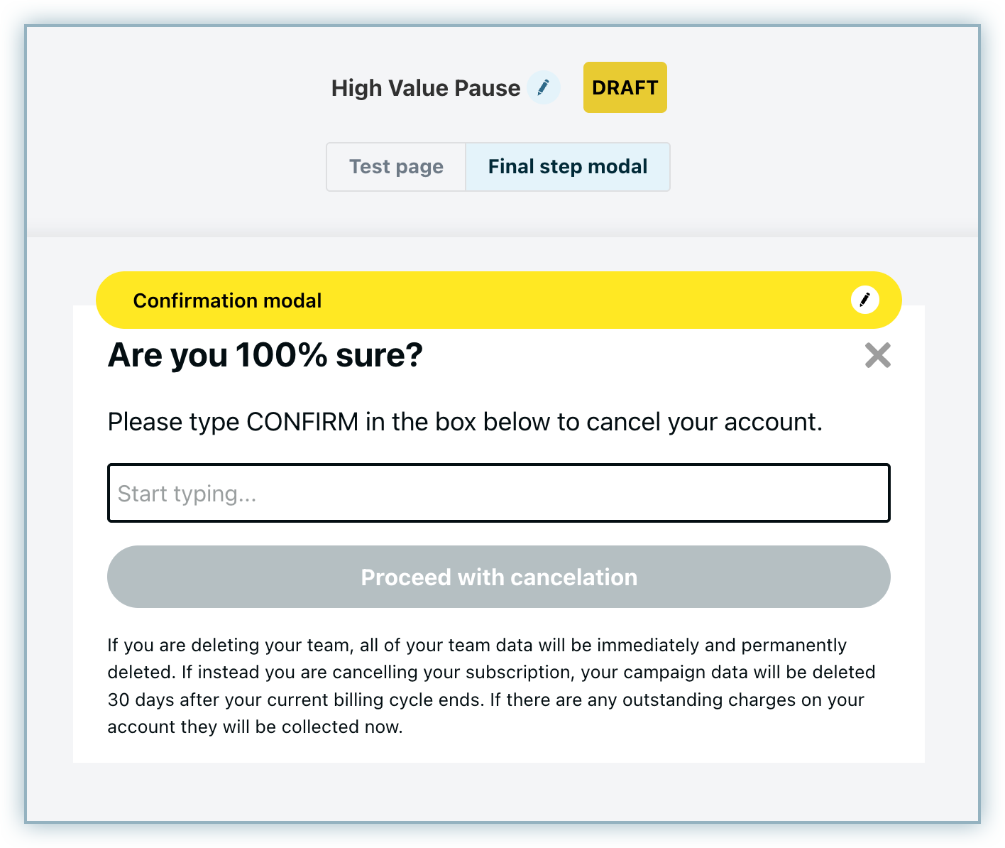Click the pencil icon beside High Value Pause
Viewport: 1005px width, 848px height.
(x=544, y=87)
